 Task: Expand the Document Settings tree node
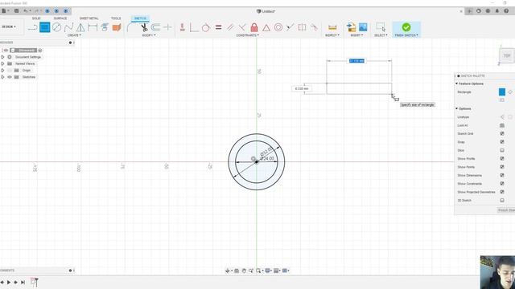click(x=2, y=57)
